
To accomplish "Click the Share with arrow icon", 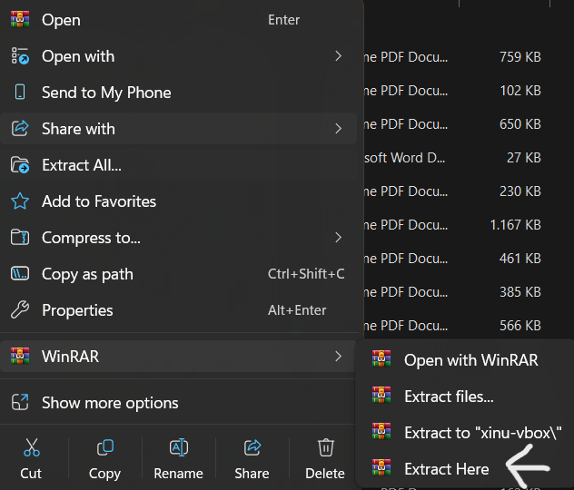I will [x=20, y=129].
